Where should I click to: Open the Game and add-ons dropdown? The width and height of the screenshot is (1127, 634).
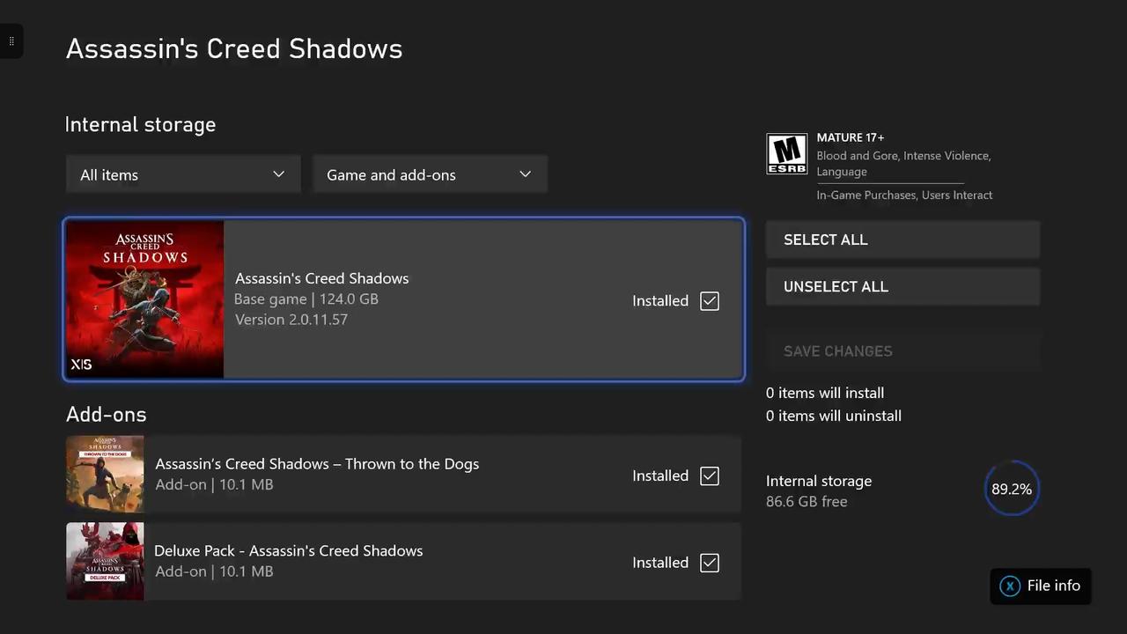tap(431, 174)
